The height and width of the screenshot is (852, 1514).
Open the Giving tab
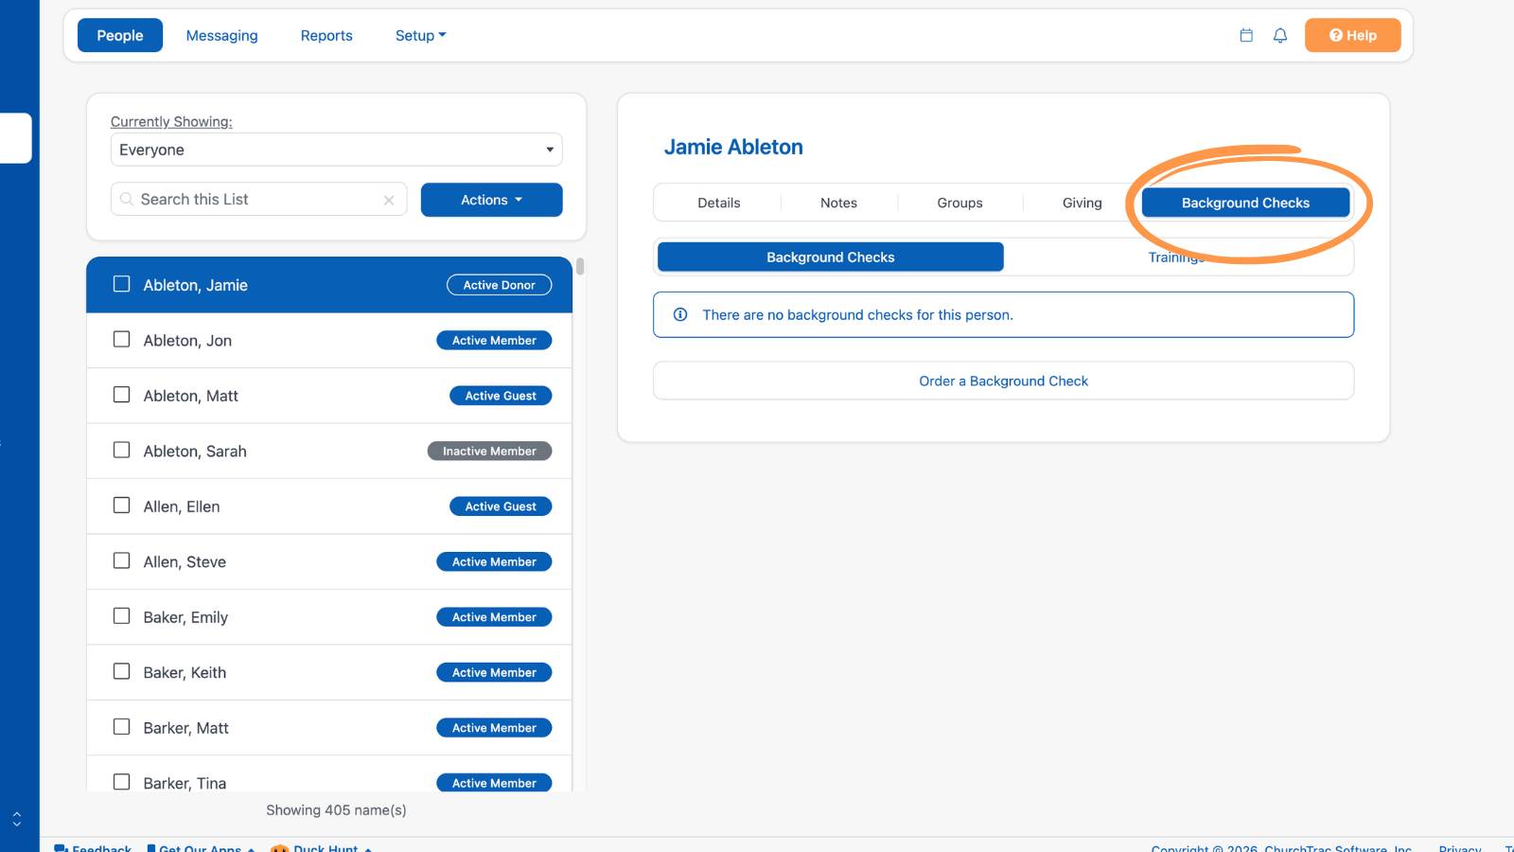[x=1082, y=203]
